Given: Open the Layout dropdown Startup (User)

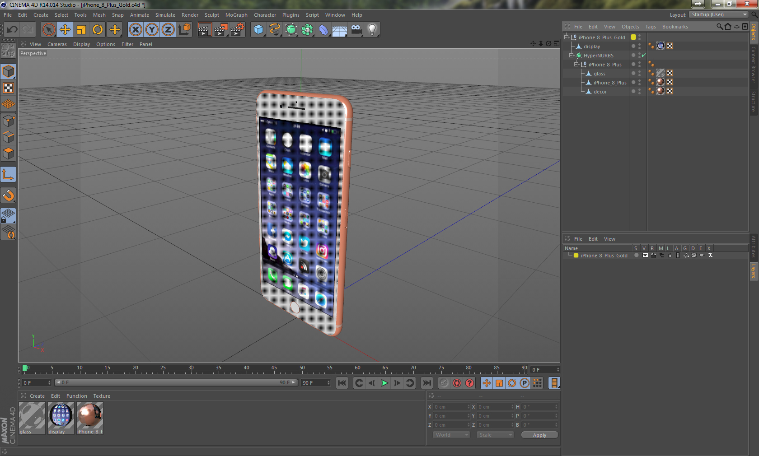Looking at the screenshot, I should pos(719,14).
